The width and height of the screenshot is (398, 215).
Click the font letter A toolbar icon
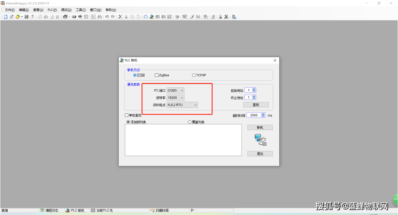pos(213,17)
